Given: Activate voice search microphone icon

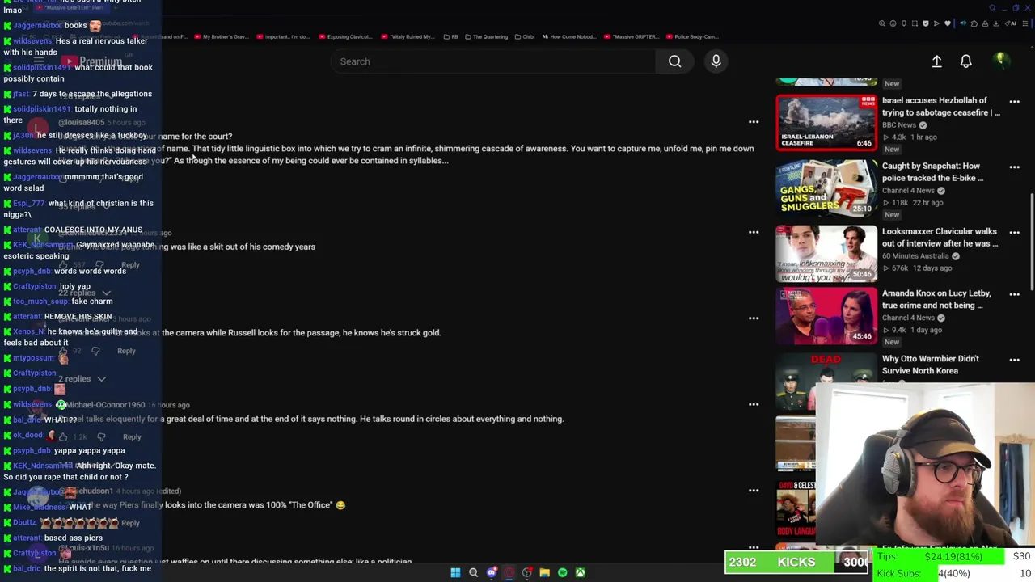Looking at the screenshot, I should [x=716, y=61].
